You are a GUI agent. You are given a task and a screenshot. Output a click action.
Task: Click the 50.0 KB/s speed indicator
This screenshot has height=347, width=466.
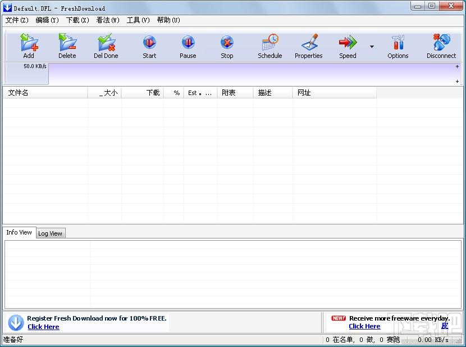[35, 66]
